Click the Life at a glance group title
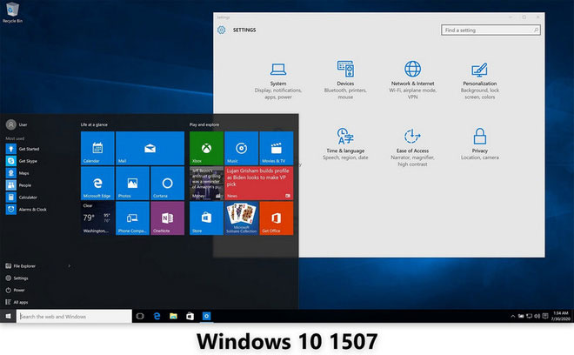The height and width of the screenshot is (355, 574). click(x=94, y=124)
